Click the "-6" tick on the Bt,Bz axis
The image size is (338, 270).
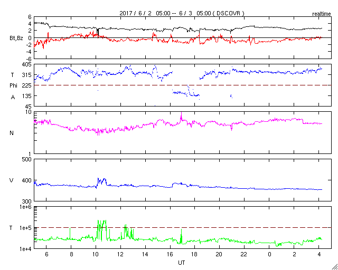[29, 59]
